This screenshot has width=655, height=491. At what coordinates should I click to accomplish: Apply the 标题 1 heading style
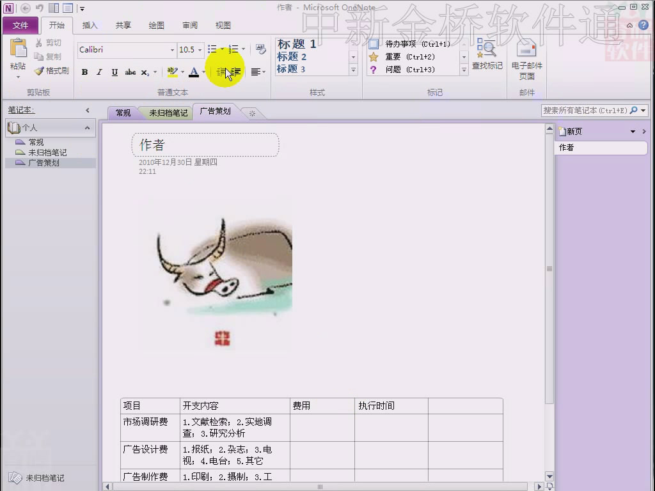[x=297, y=44]
